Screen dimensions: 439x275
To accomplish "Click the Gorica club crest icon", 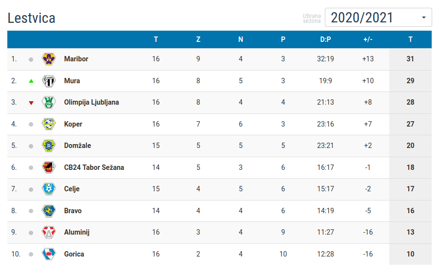I will pyautogui.click(x=48, y=254).
